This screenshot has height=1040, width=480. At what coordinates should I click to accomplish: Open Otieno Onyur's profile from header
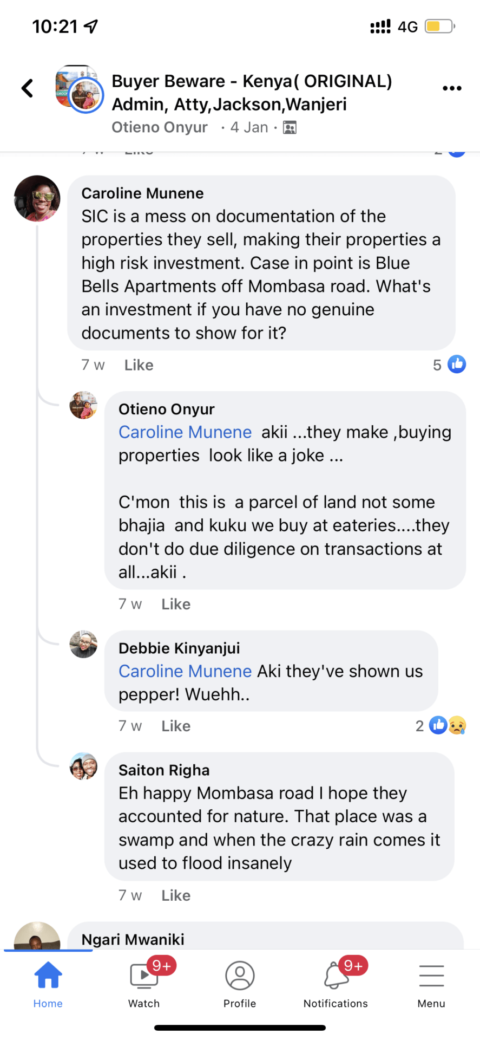coord(159,127)
